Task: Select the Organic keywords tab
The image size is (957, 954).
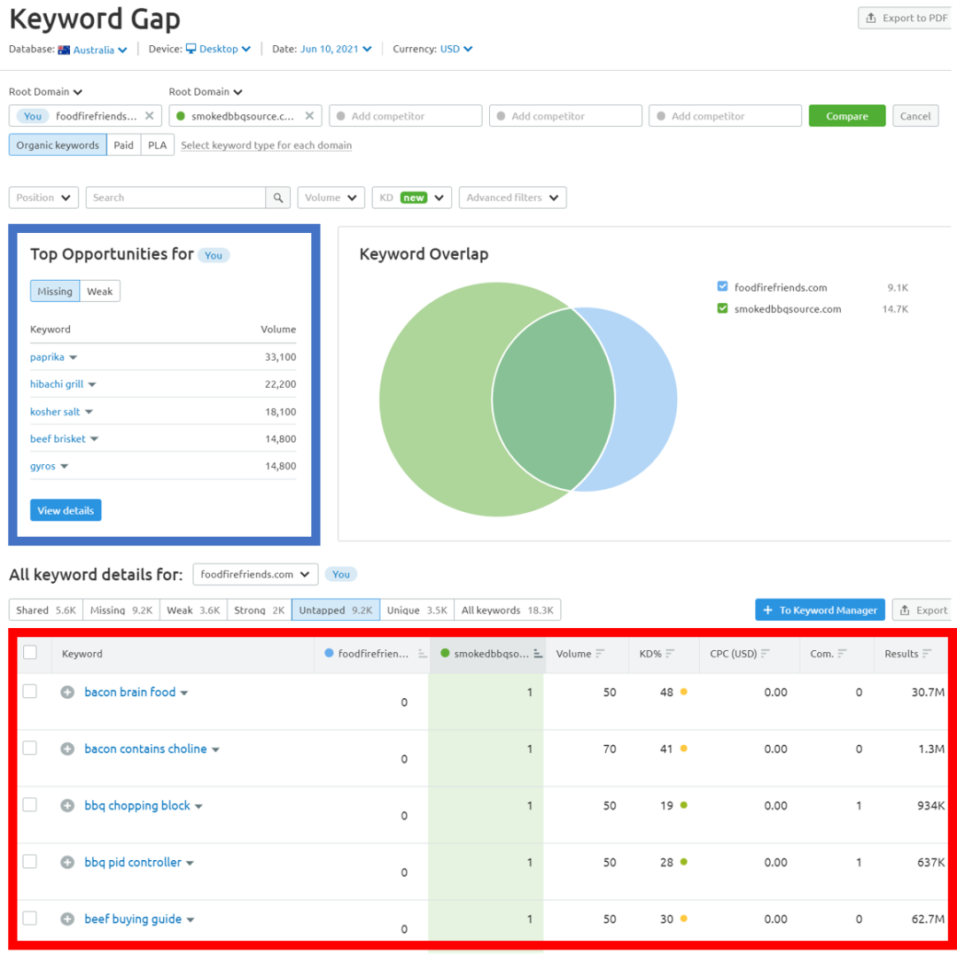Action: pos(58,145)
